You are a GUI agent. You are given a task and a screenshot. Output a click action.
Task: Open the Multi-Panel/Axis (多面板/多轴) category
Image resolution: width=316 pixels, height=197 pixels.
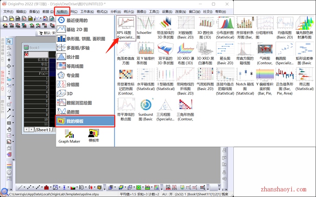coord(85,48)
